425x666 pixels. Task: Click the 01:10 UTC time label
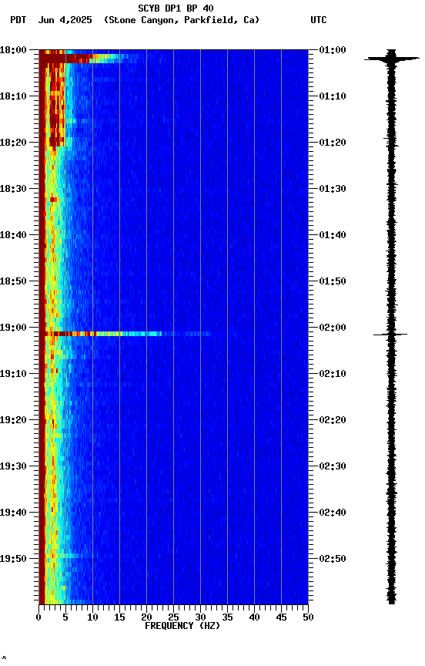(333, 96)
